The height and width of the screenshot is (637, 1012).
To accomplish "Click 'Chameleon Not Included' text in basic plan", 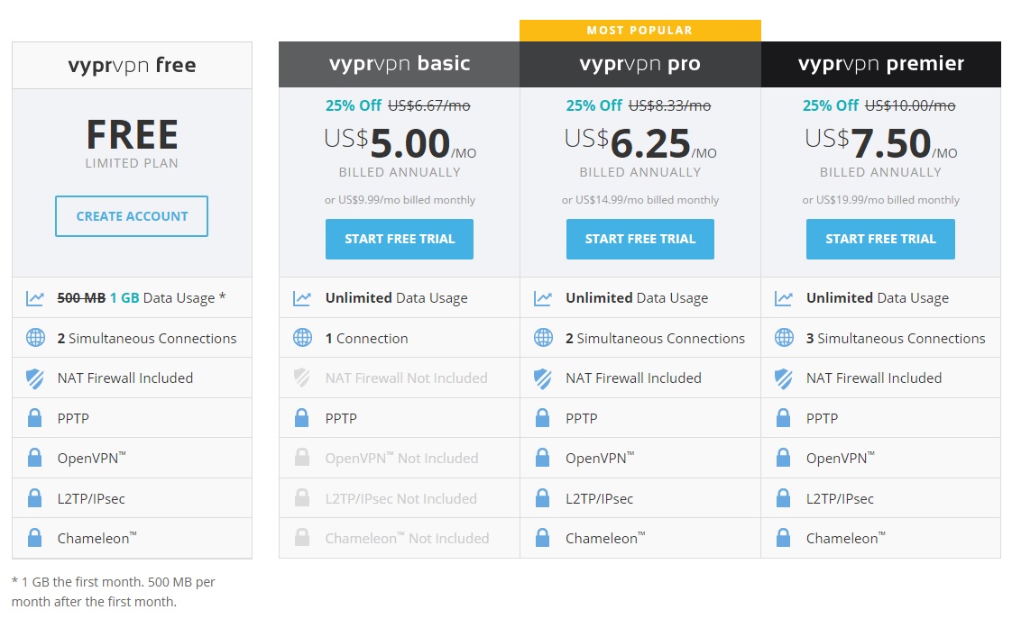I will 408,539.
